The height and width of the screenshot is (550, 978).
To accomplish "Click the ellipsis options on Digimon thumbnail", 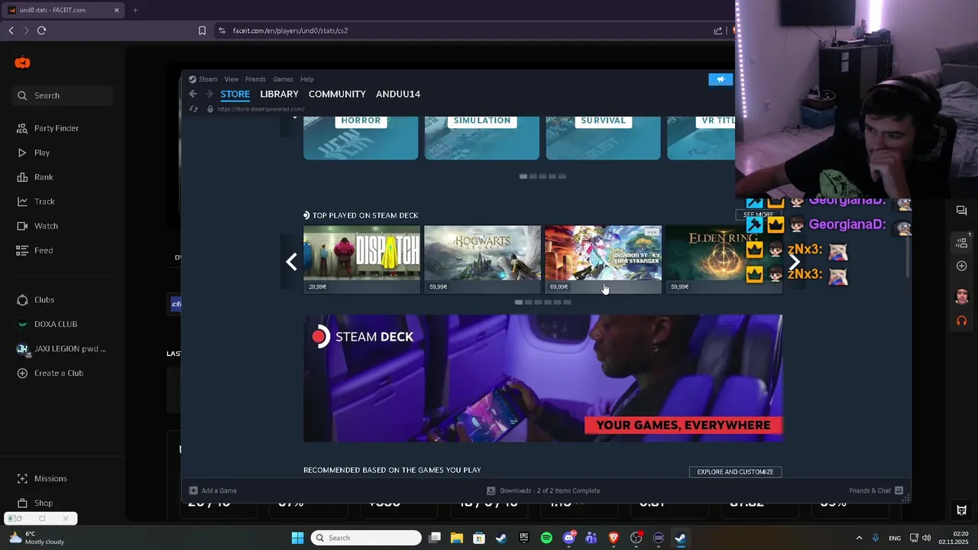I will pyautogui.click(x=651, y=232).
